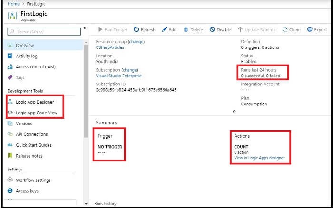Open View in Logic Apps designer link

259,158
